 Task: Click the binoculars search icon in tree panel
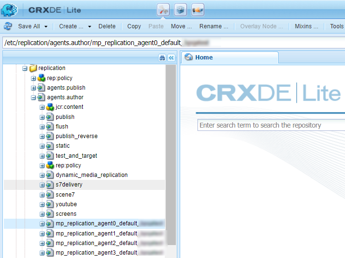coord(162,58)
